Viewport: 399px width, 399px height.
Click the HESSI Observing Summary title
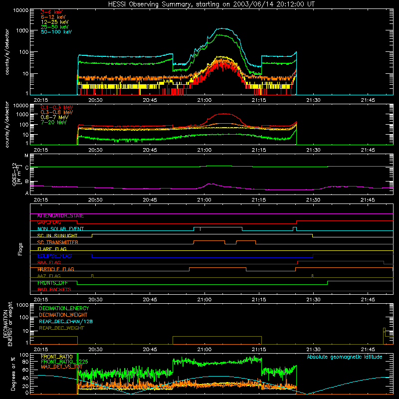(x=211, y=4)
